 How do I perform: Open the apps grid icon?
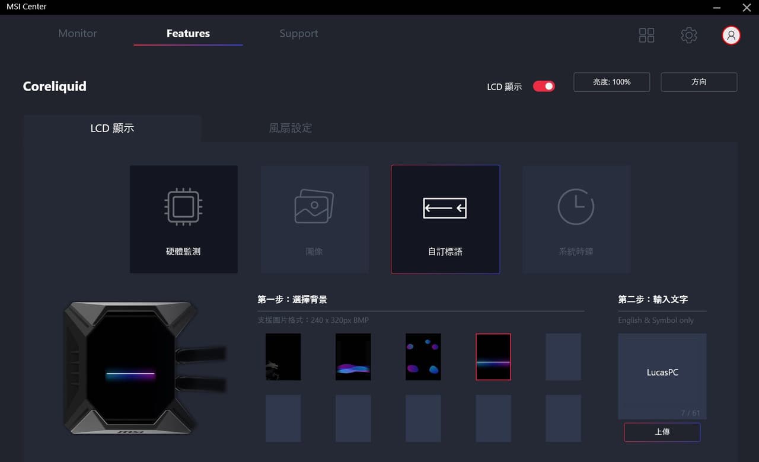click(646, 36)
